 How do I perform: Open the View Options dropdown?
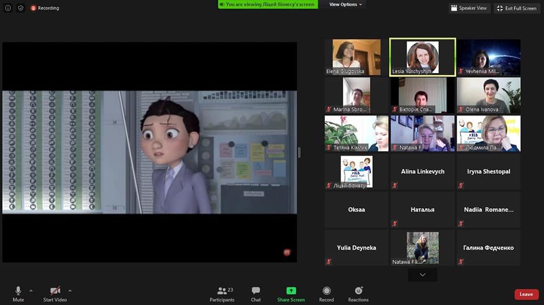[x=346, y=5]
